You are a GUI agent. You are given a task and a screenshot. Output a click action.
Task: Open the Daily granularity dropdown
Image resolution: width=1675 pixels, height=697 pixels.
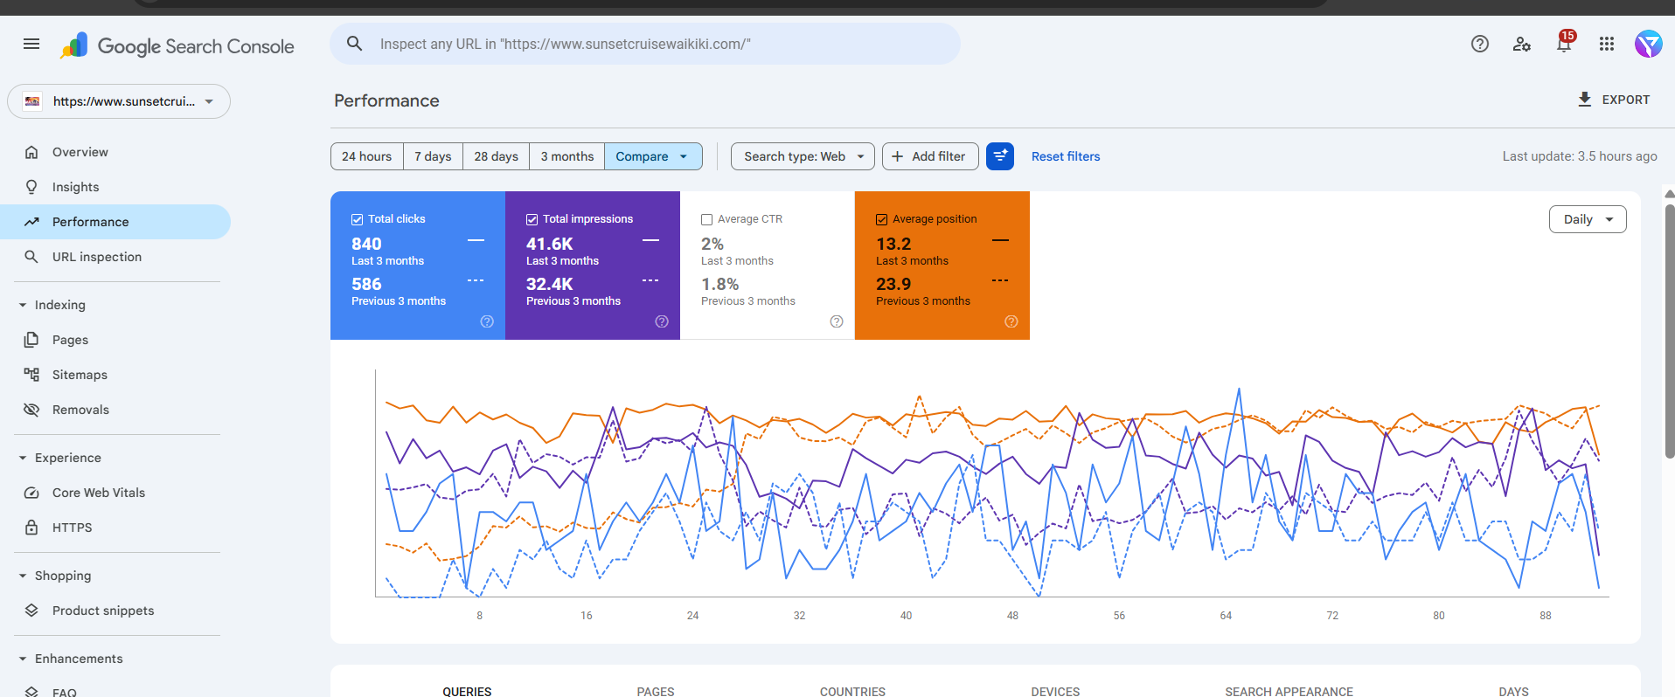tap(1587, 219)
